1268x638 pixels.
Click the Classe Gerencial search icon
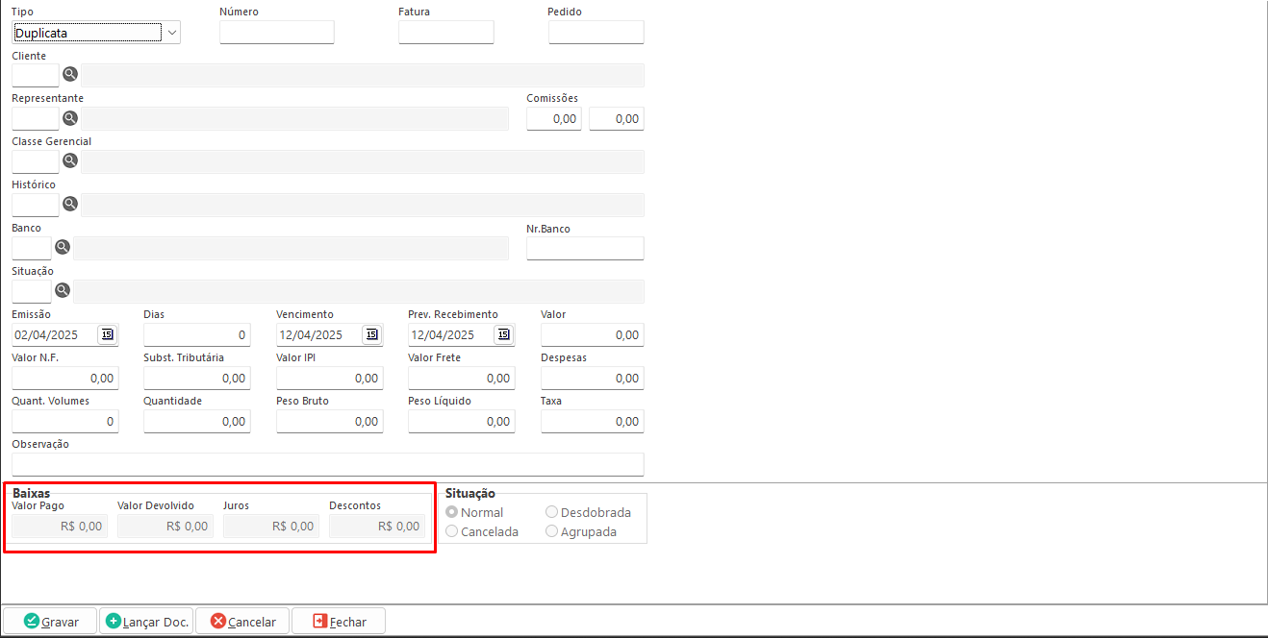[70, 160]
